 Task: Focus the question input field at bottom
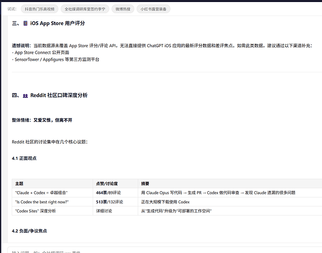[x=164, y=251]
